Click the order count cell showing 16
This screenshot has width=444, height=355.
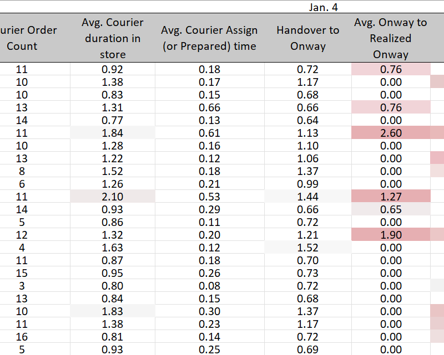[22, 337]
